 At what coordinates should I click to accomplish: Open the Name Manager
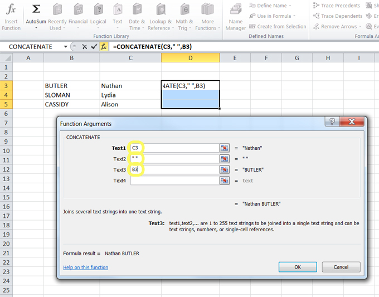click(236, 17)
